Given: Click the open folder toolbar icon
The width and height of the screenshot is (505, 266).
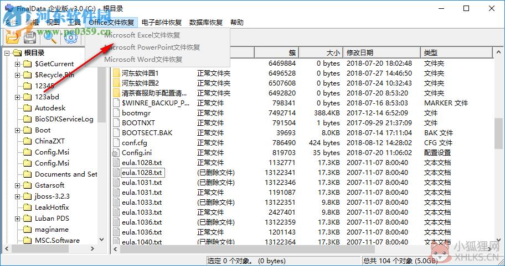Looking at the screenshot, I should 13,38.
